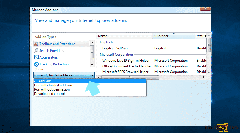The image size is (240, 133).
Task: Click the Tracking Protection blocked icon
Action: [36, 64]
